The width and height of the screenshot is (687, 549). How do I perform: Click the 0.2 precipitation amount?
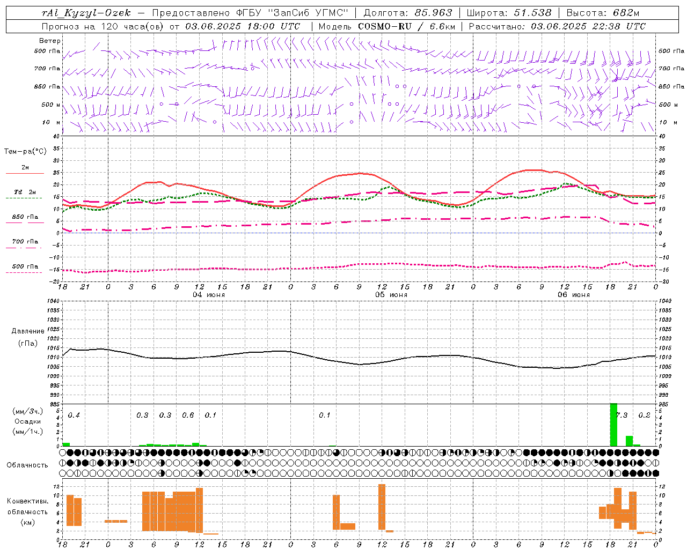pyautogui.click(x=645, y=415)
